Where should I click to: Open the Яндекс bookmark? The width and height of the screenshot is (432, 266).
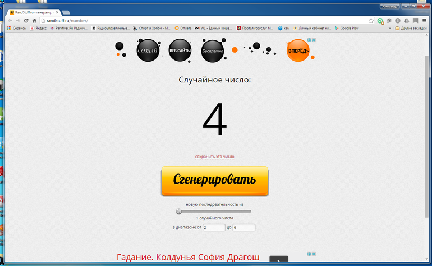[38, 27]
